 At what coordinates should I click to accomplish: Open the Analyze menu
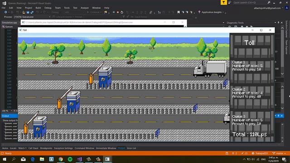point(85,8)
